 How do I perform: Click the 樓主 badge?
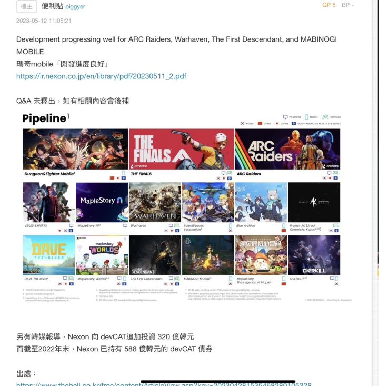[x=26, y=6]
